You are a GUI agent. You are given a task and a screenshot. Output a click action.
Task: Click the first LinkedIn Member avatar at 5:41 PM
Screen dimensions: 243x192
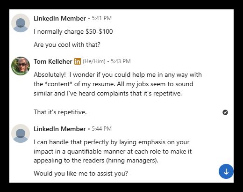point(21,23)
